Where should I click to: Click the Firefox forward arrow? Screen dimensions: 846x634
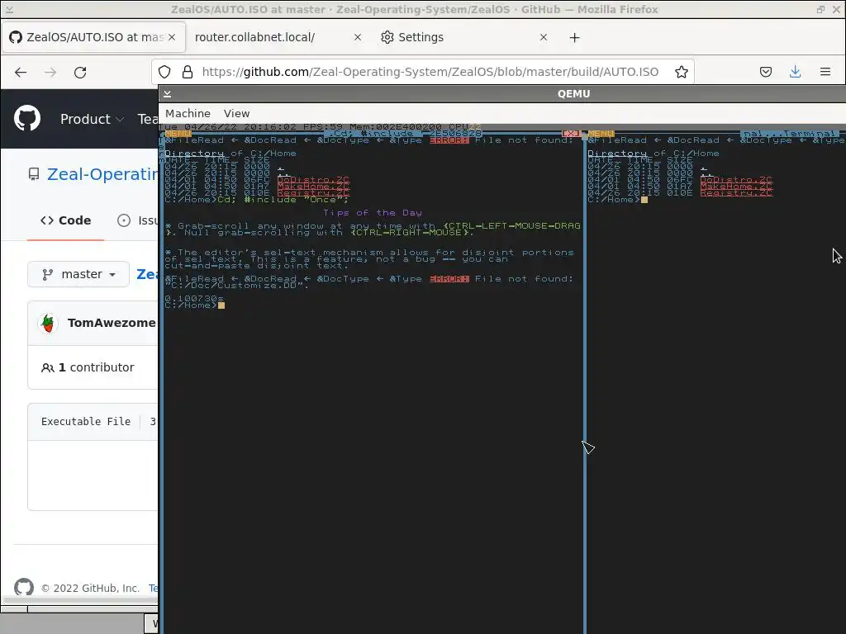[50, 72]
